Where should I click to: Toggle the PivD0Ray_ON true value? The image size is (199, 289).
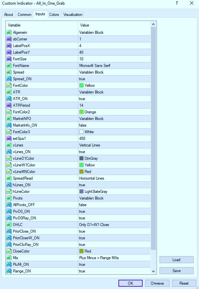[x=82, y=218]
